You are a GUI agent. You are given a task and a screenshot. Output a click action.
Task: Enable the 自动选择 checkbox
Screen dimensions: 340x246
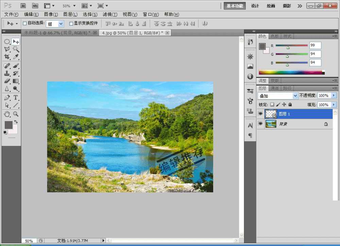24,23
